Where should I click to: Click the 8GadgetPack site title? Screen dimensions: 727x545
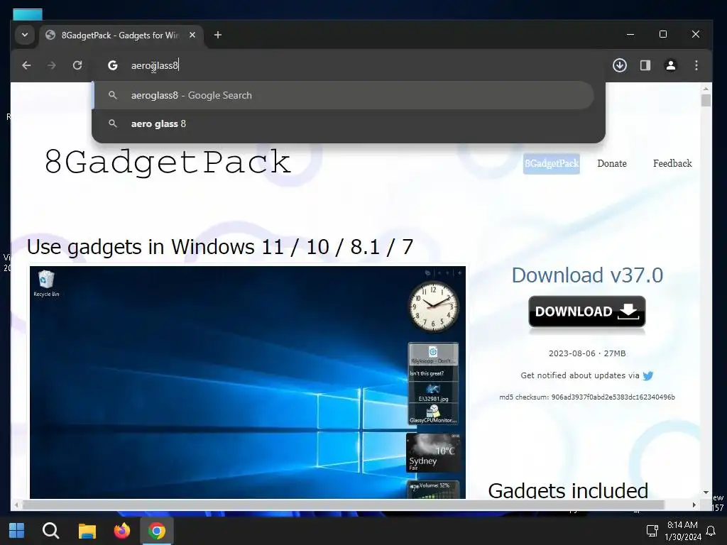coord(168,163)
